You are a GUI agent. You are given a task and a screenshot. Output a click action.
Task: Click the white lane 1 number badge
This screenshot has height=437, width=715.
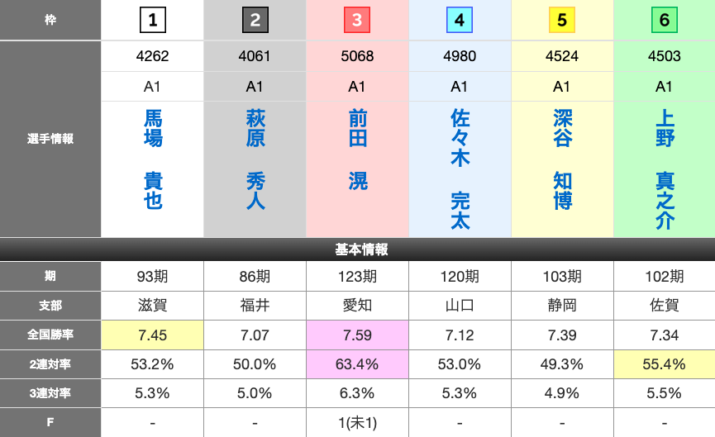coord(153,20)
